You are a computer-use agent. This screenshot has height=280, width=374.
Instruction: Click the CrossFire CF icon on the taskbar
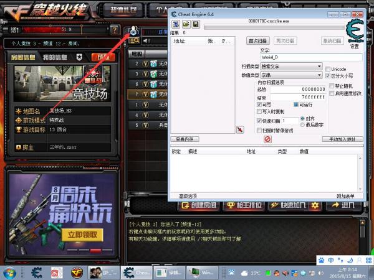(x=77, y=273)
